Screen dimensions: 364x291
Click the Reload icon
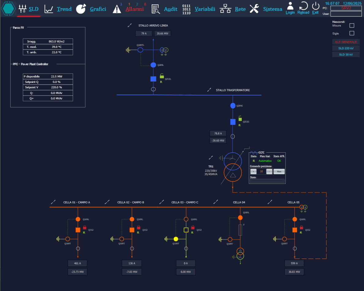pyautogui.click(x=303, y=6)
